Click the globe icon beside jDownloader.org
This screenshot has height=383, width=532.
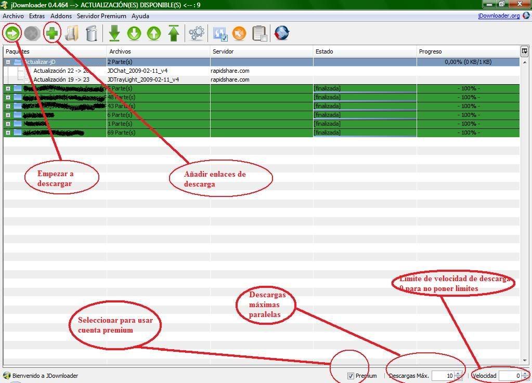tap(526, 16)
